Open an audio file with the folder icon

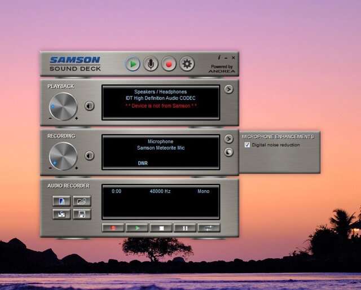82,201
